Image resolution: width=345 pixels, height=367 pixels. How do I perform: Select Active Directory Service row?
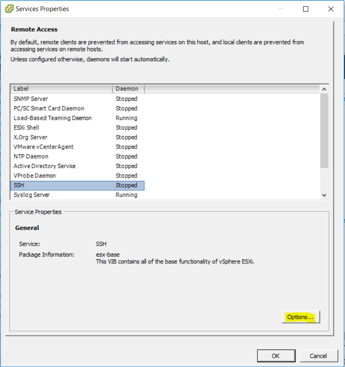coord(77,166)
